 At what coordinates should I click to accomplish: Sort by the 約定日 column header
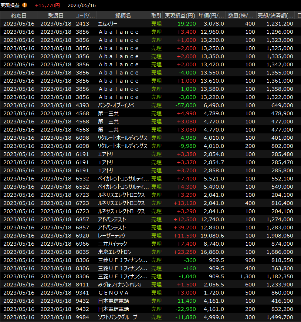(x=18, y=16)
